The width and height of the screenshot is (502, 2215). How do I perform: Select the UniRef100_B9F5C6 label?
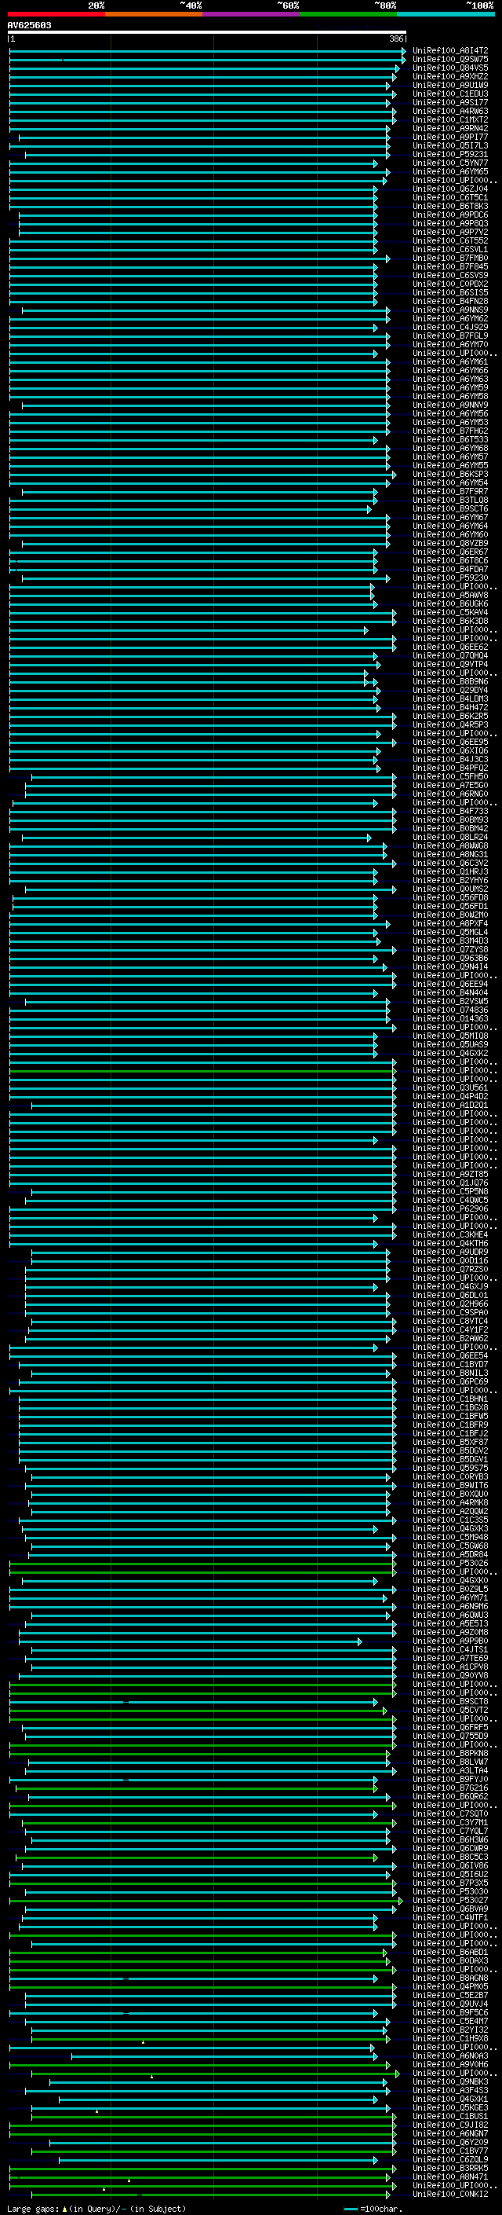coord(450,2013)
